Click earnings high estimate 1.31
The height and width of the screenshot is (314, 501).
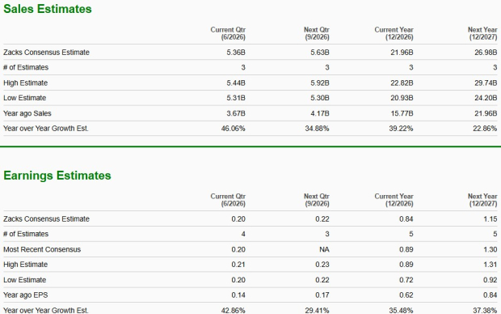pyautogui.click(x=490, y=265)
